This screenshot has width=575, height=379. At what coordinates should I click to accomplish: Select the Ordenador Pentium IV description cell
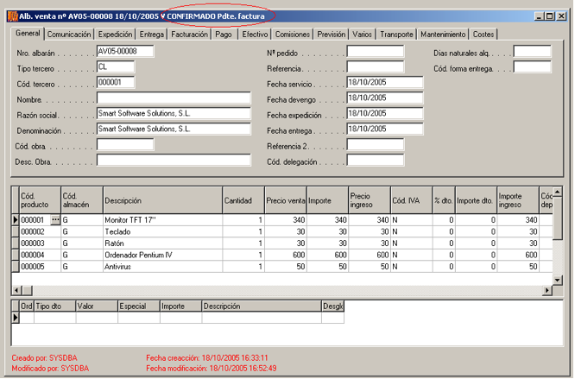pyautogui.click(x=161, y=256)
